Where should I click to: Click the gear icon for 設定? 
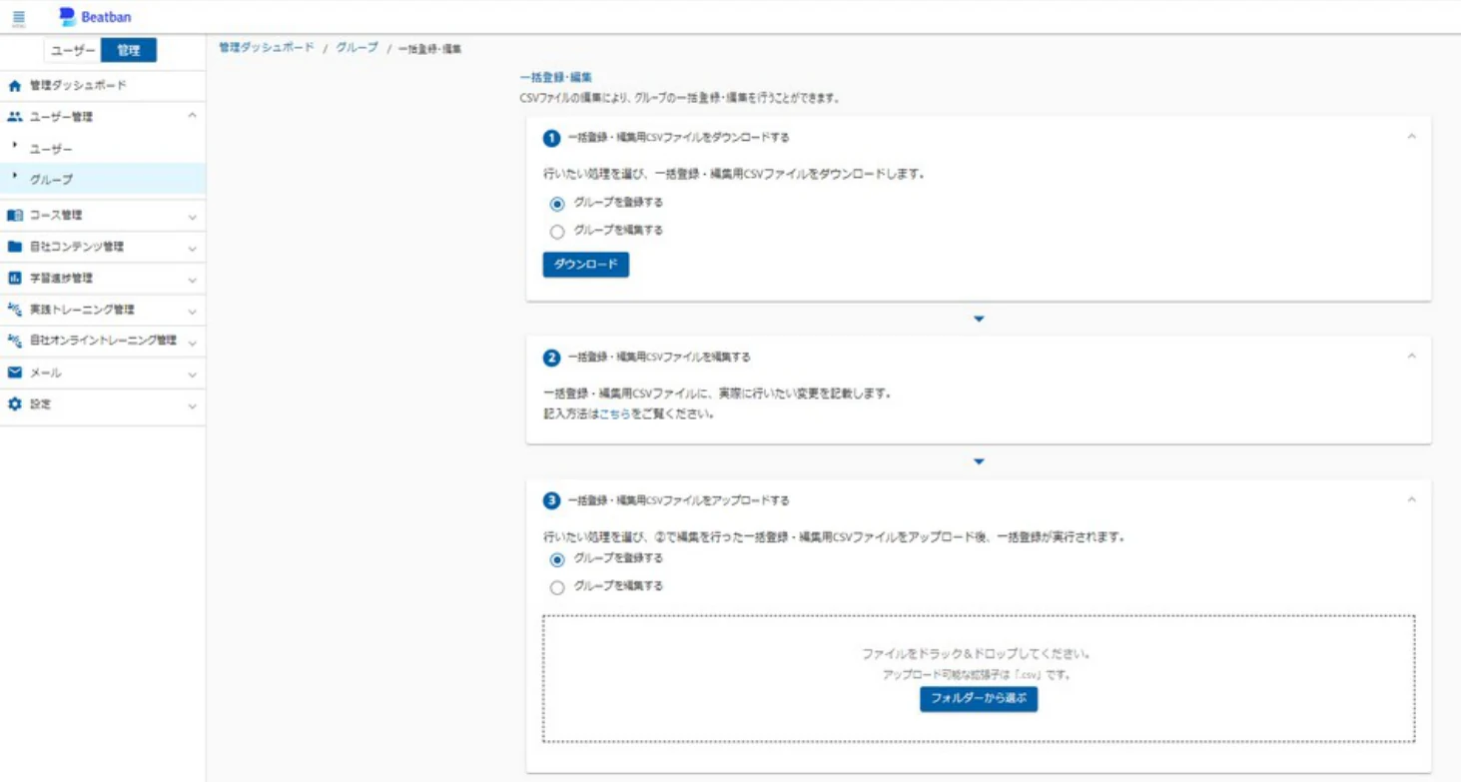(15, 404)
